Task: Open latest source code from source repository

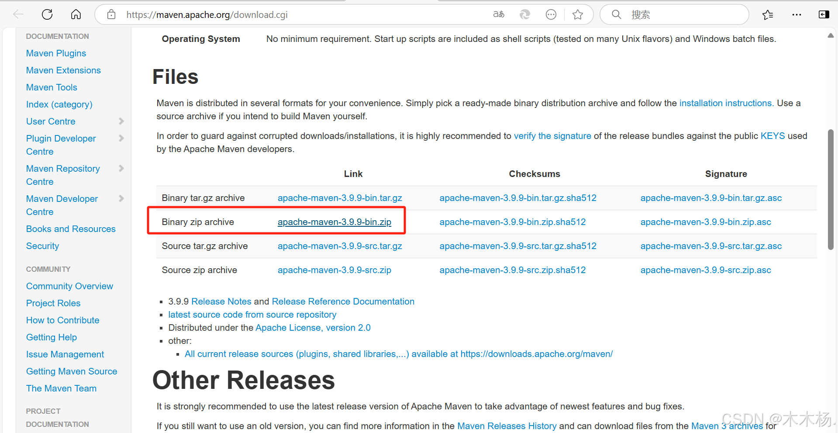Action: (252, 315)
